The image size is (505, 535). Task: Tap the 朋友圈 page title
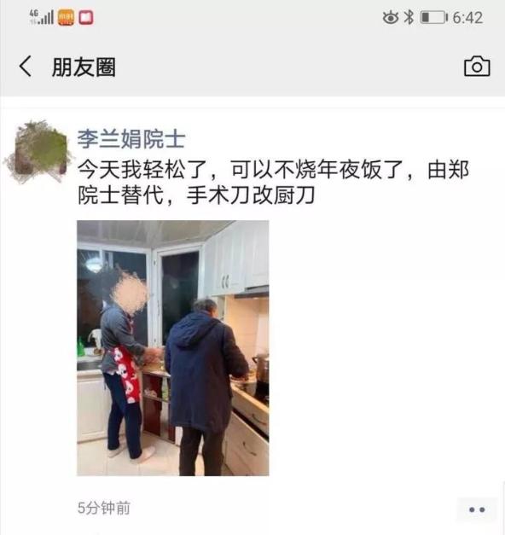click(84, 67)
